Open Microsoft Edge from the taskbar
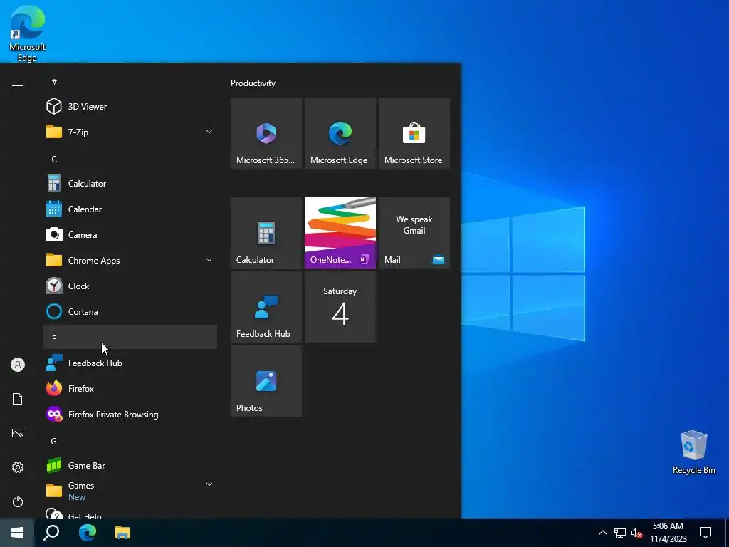Image resolution: width=729 pixels, height=547 pixels. (88, 533)
